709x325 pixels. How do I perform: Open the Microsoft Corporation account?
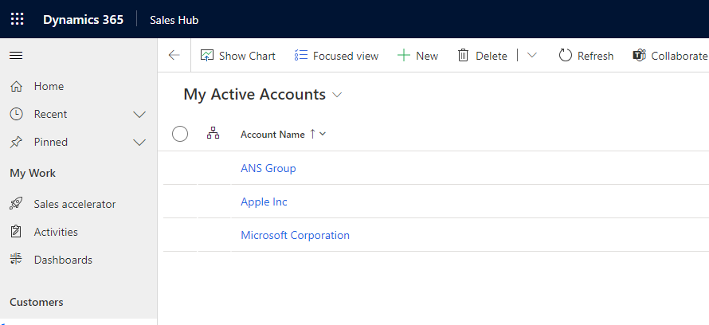[x=295, y=235]
